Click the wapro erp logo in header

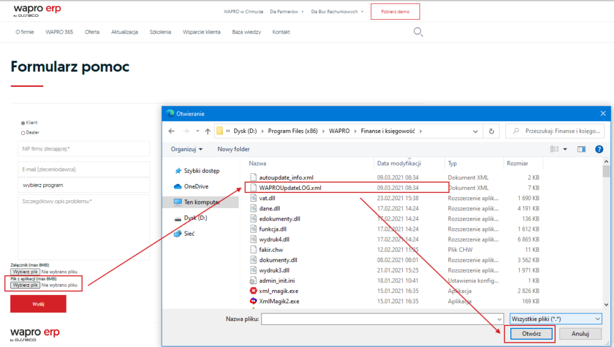point(37,11)
